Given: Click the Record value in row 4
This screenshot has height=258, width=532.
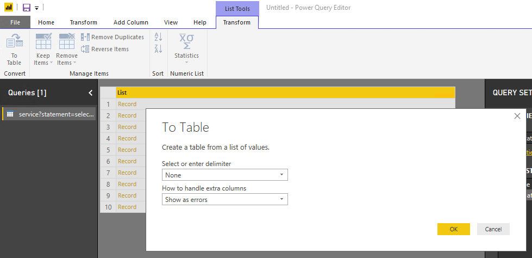Looking at the screenshot, I should click(x=127, y=138).
